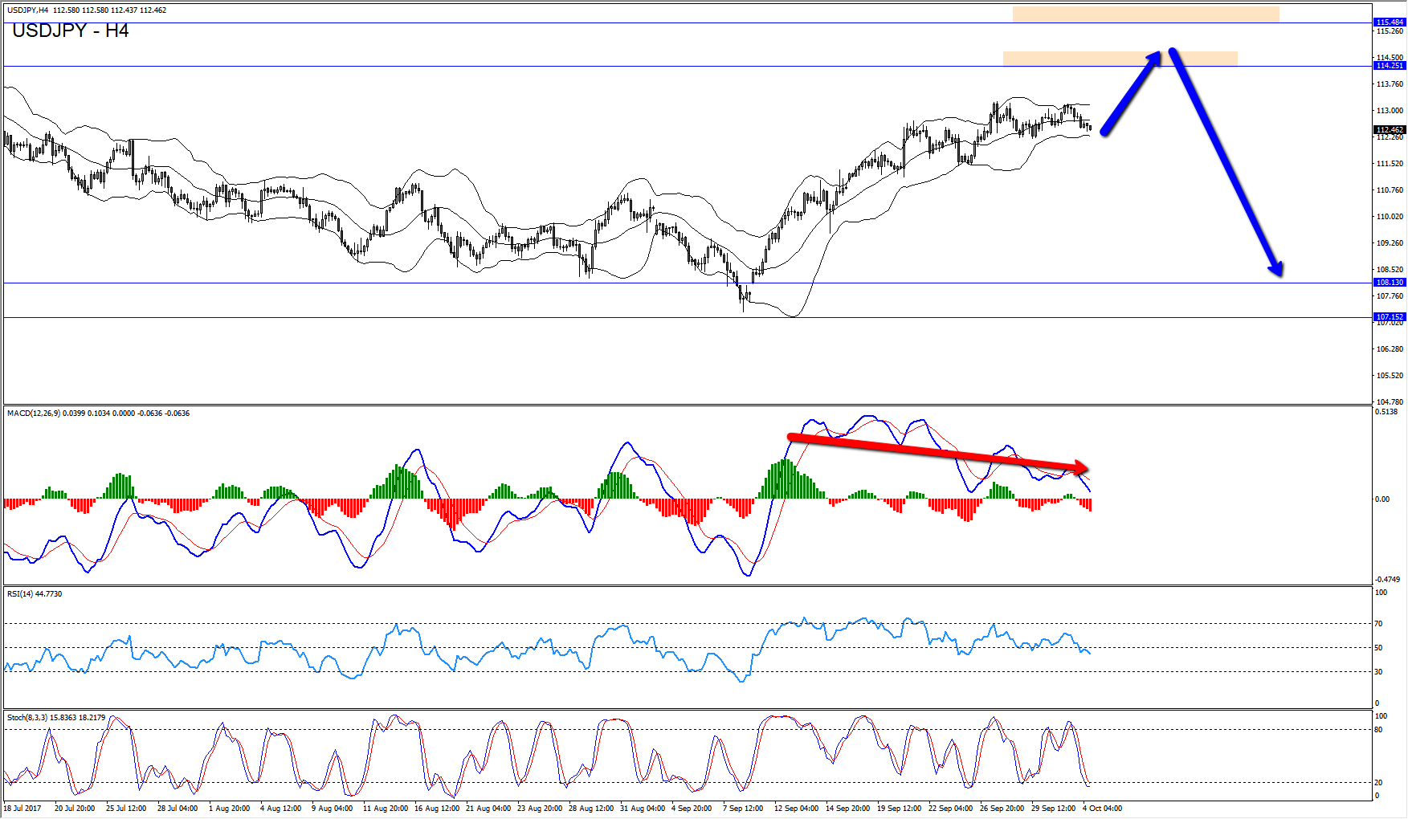This screenshot has height=819, width=1408.
Task: Click the MACD 0.00 scale label
Action: point(1382,499)
